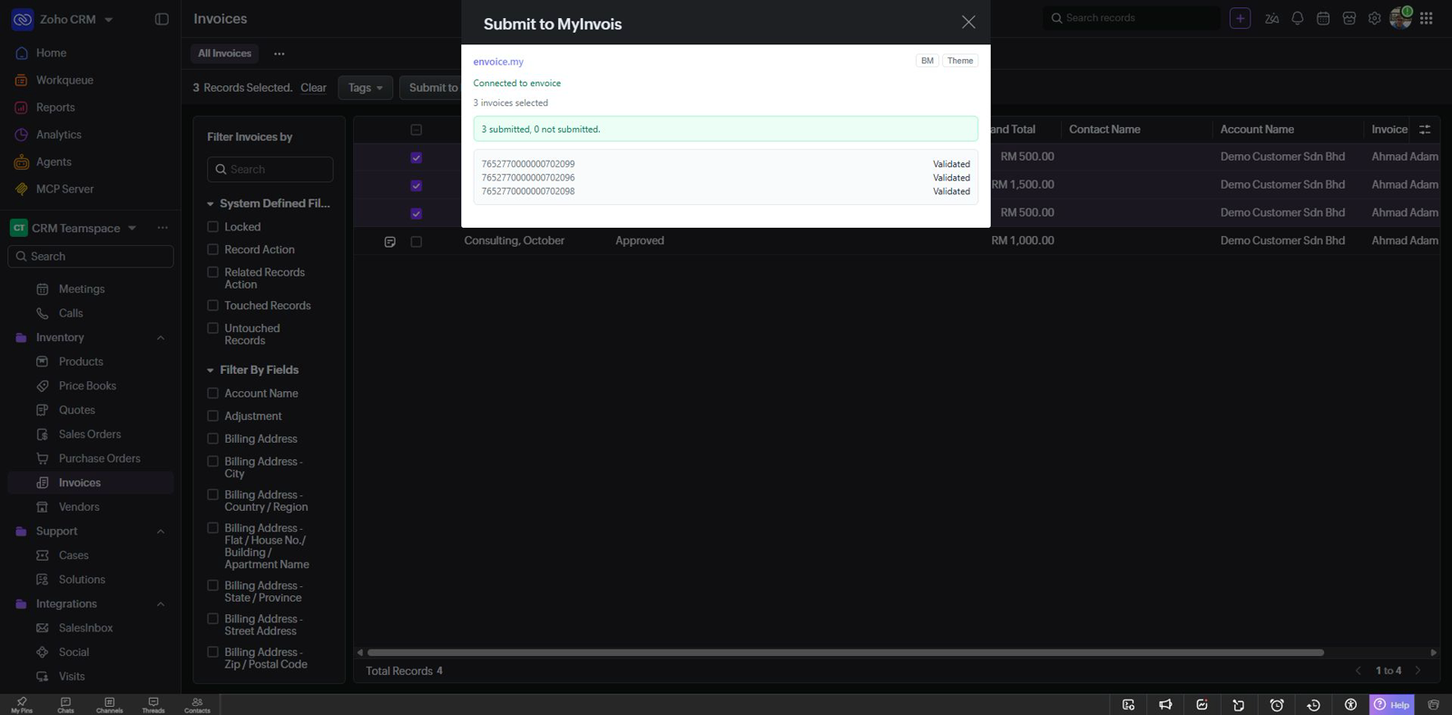Open column settings icon in table header
Screen dimensions: 1452x715
tap(1425, 130)
